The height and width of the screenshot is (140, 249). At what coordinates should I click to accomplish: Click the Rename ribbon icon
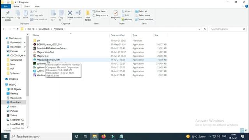[x=78, y=15]
